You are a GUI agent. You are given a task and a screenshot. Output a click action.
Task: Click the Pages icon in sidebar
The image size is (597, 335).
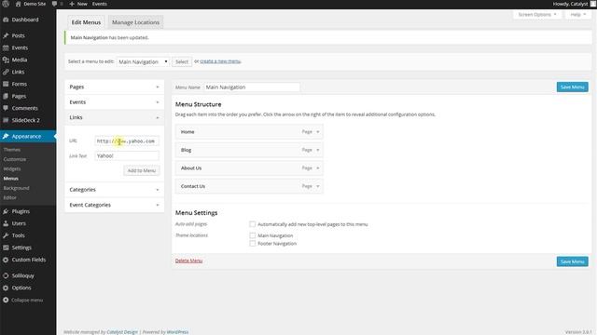tap(6, 96)
